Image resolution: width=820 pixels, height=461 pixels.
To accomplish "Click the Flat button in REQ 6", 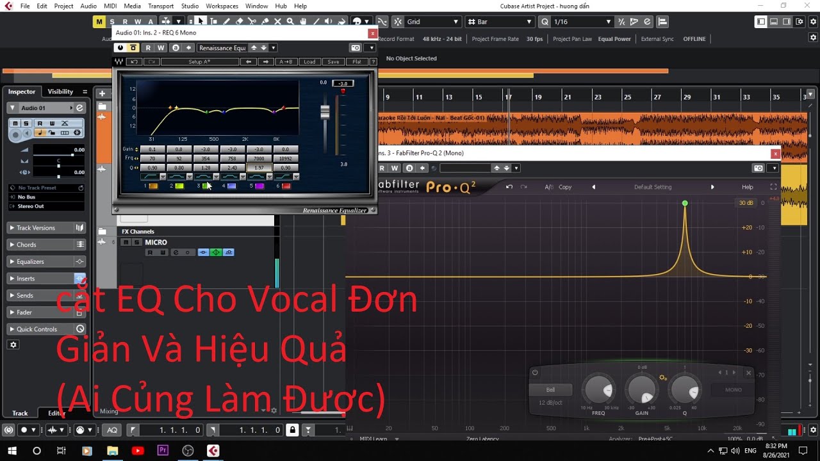I will (x=357, y=61).
